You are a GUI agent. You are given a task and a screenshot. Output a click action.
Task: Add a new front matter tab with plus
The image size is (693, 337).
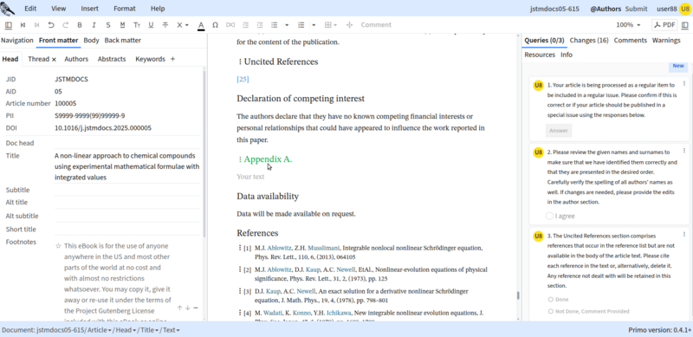tap(172, 59)
